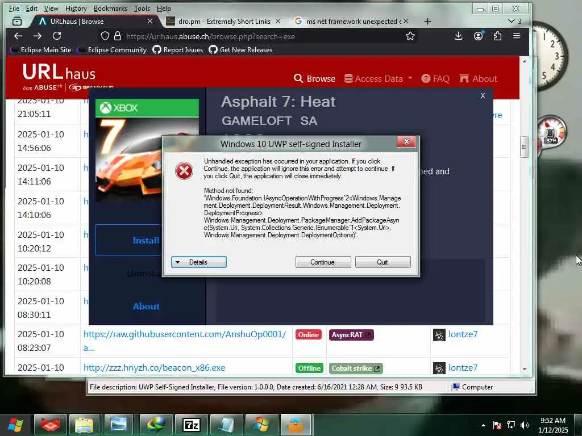Screen dimensions: 582x436
Task: Expand Details in the exception dialog
Action: tap(198, 262)
